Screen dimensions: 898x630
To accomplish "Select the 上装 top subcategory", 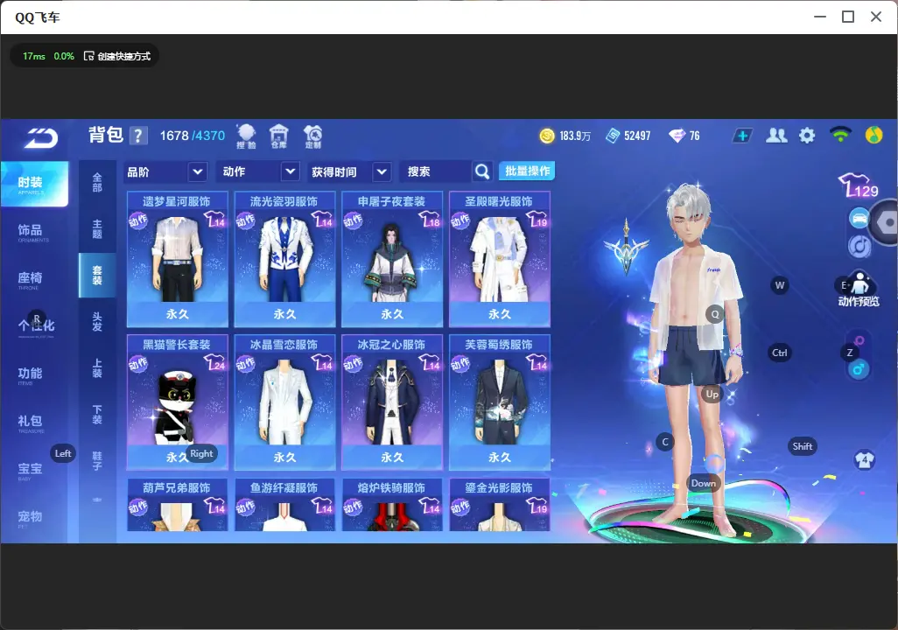I will click(97, 368).
